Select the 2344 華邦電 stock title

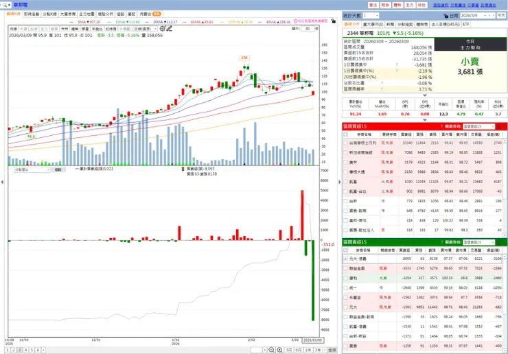360,33
